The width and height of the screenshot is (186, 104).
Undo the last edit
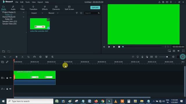pyautogui.click(x=5, y=57)
